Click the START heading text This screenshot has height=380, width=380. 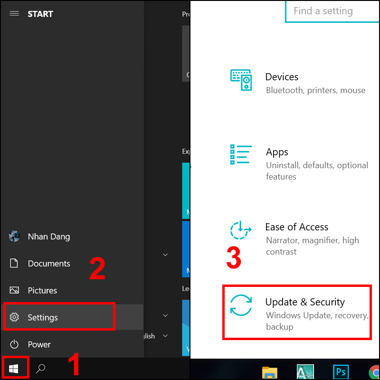click(x=40, y=14)
